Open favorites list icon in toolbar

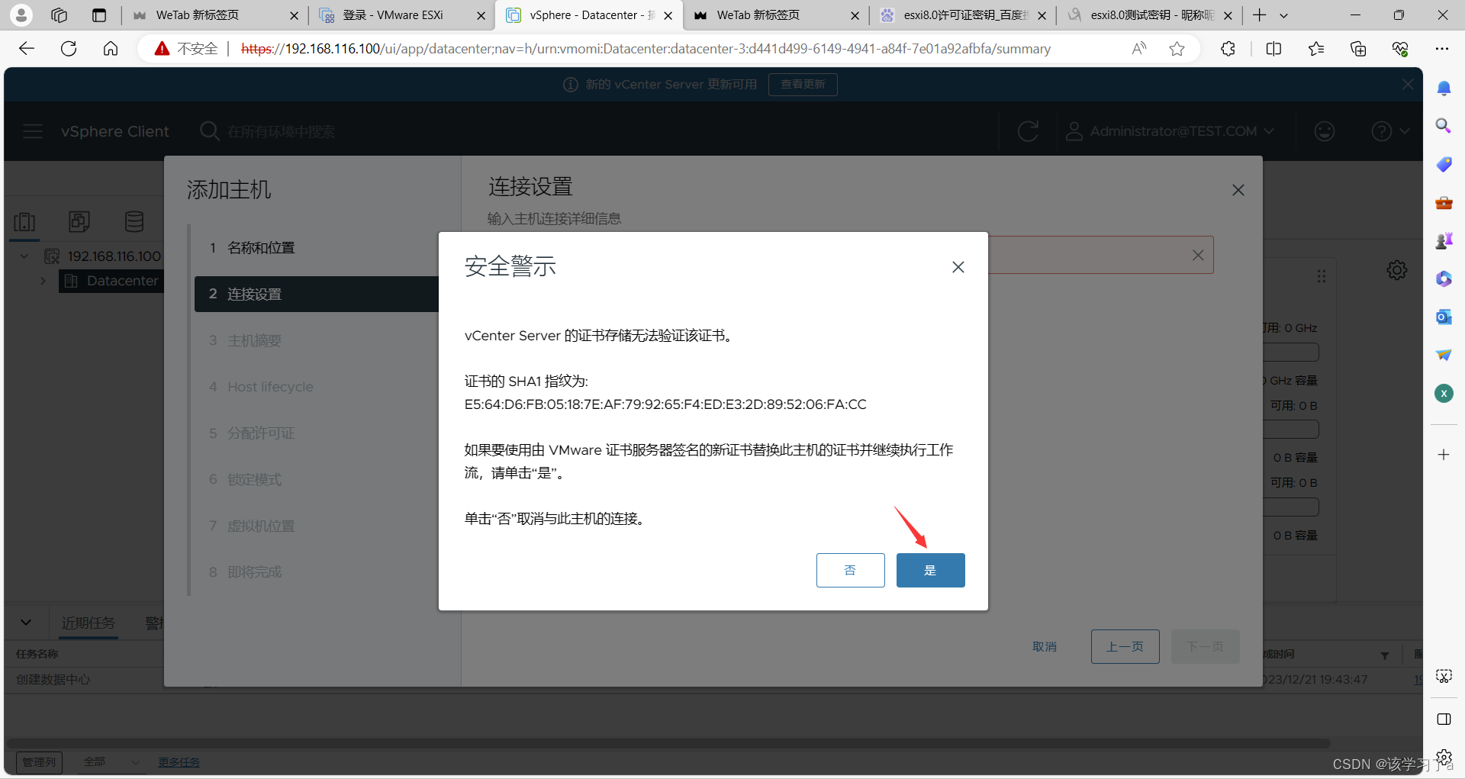coord(1316,49)
